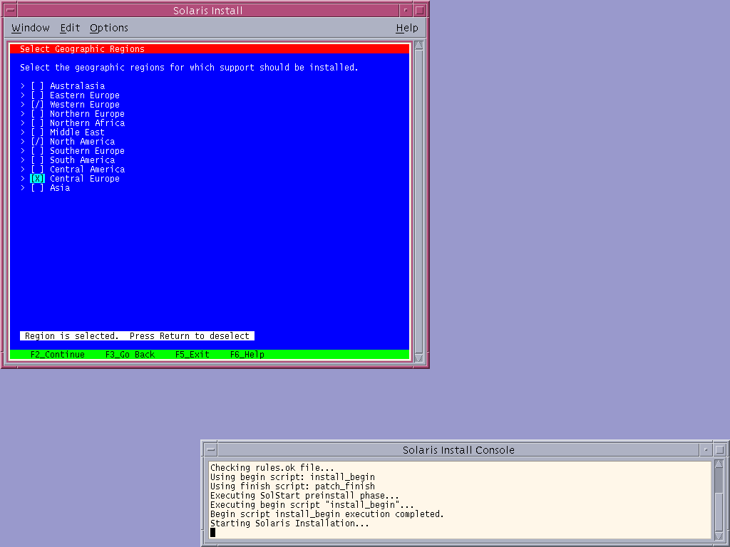Expand the Australasia region arrow

(22, 86)
